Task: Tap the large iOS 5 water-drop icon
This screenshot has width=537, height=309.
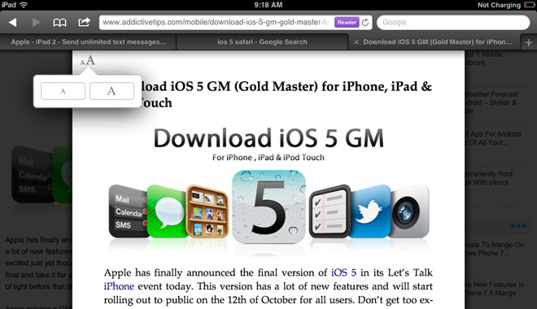Action: (x=268, y=207)
